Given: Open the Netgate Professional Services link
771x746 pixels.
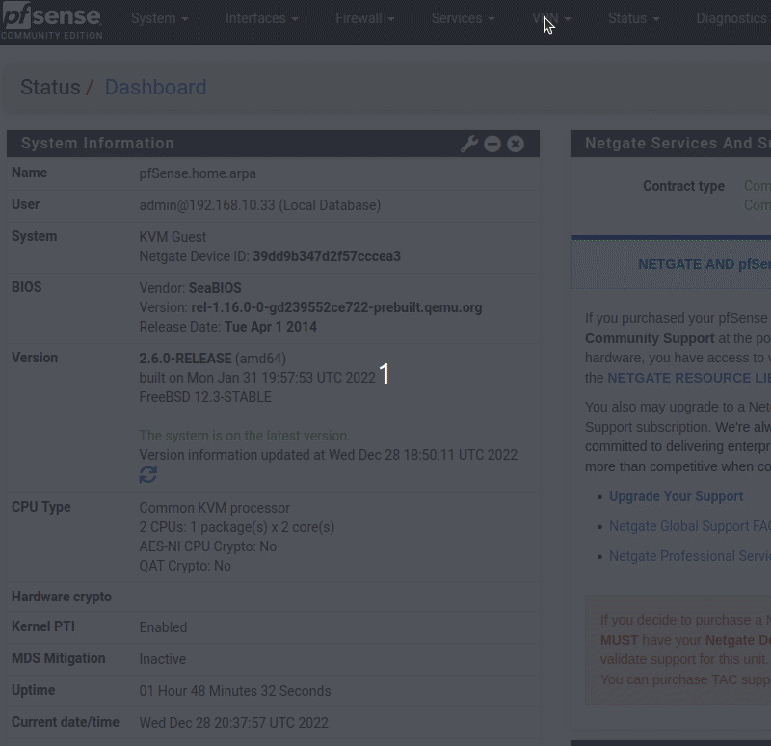Looking at the screenshot, I should click(690, 555).
